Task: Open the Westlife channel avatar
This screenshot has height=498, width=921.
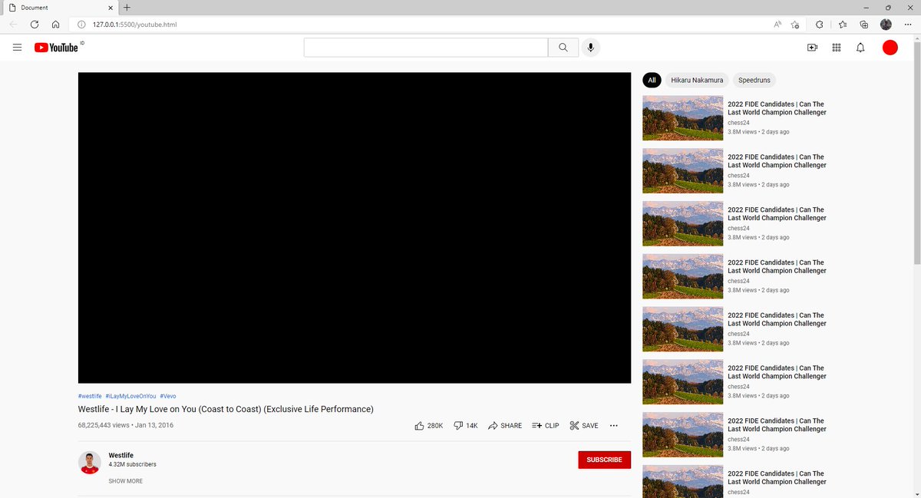Action: 90,463
